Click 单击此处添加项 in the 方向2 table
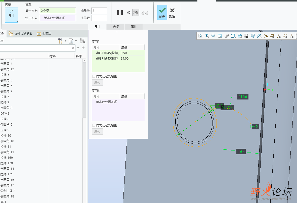Viewport: 297px width, 203px height. (107, 102)
